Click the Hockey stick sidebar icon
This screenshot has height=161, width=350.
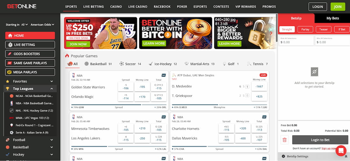tap(8, 155)
